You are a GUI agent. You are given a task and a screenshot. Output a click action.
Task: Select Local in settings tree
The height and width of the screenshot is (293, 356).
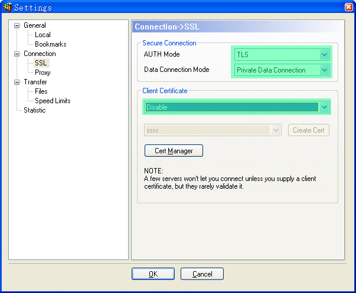tap(43, 35)
